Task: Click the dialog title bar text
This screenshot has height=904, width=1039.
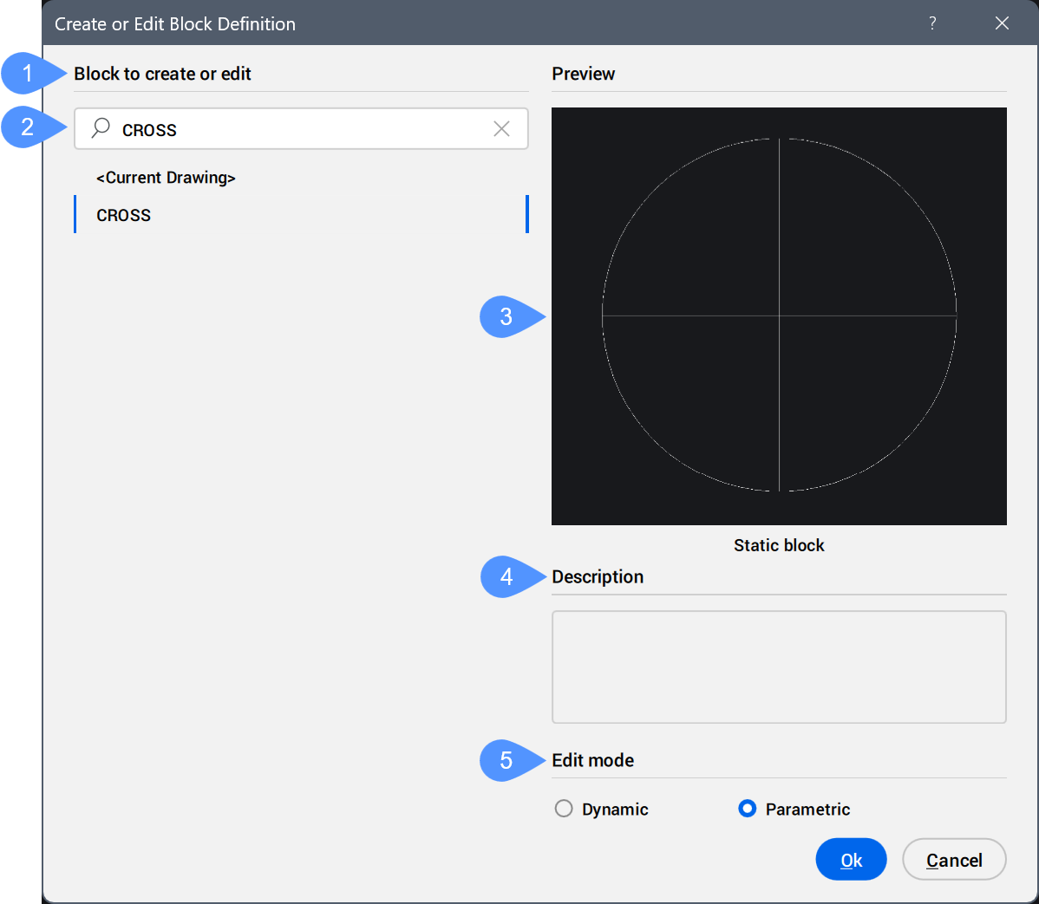Action: (175, 24)
